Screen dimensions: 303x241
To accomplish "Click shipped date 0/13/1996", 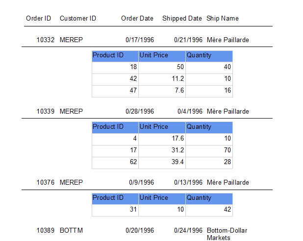I will point(188,183).
